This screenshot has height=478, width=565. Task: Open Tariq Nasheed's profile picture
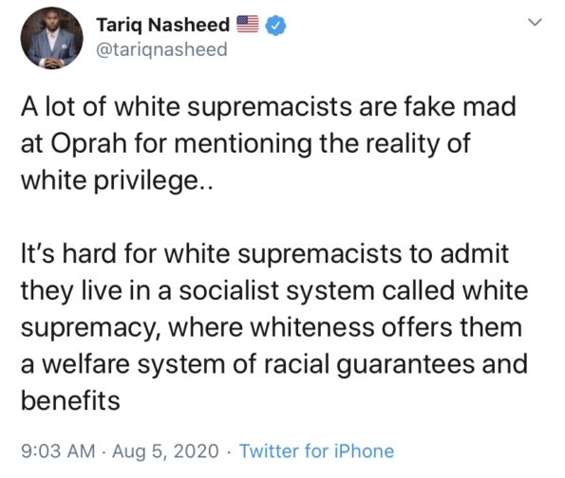pyautogui.click(x=52, y=38)
